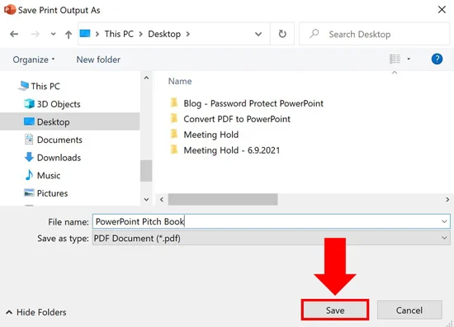The image size is (454, 327).
Task: Click the search magnifier icon
Action: [x=314, y=34]
